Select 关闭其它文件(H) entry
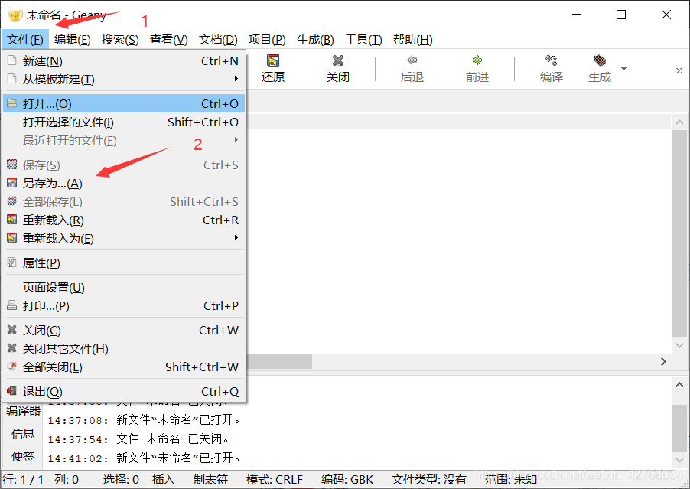 (x=124, y=349)
